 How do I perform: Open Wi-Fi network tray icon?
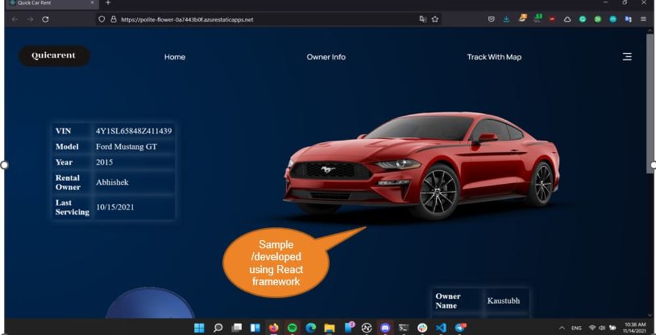(x=592, y=328)
